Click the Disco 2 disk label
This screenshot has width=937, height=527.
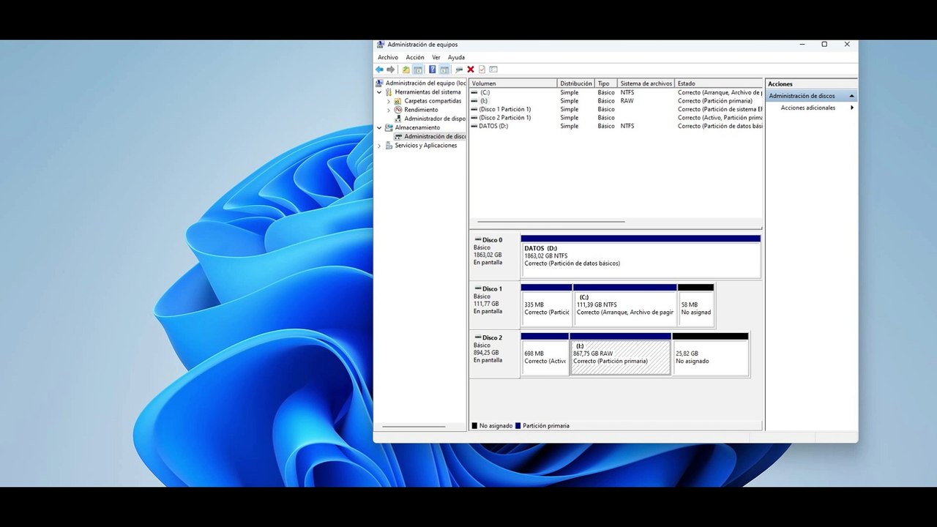pos(494,353)
